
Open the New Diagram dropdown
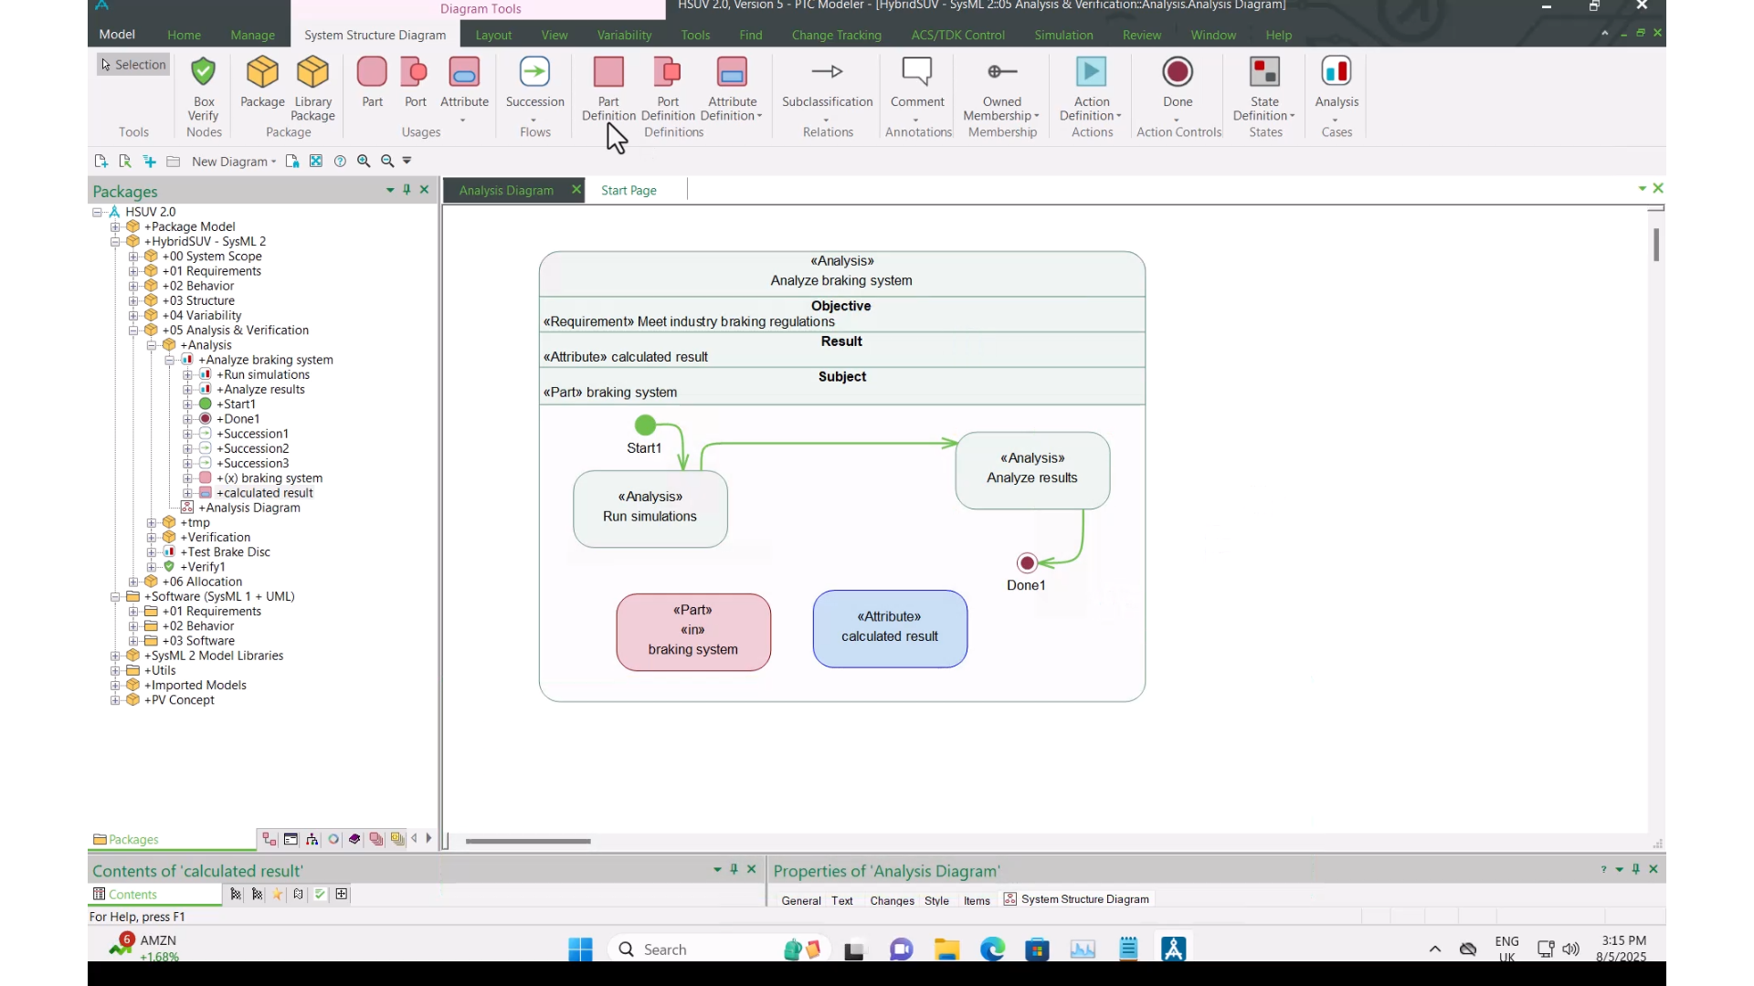(273, 163)
